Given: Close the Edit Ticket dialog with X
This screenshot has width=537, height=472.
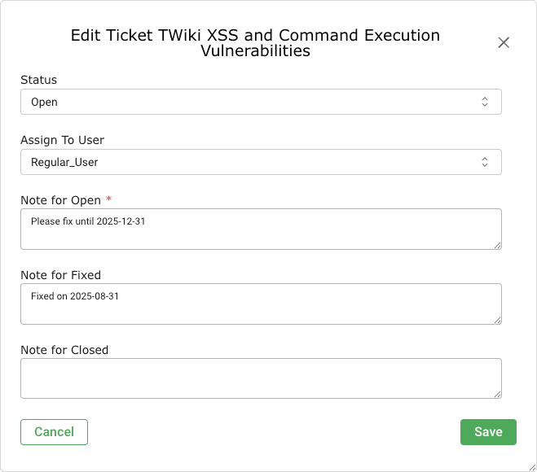Looking at the screenshot, I should pos(504,43).
